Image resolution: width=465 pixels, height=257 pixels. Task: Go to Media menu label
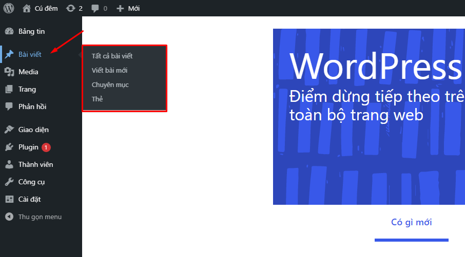pos(28,72)
